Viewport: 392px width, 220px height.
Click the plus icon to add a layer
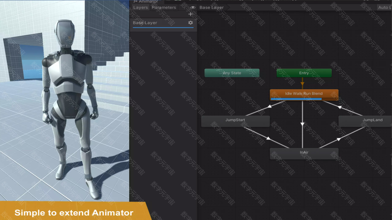[x=190, y=14]
